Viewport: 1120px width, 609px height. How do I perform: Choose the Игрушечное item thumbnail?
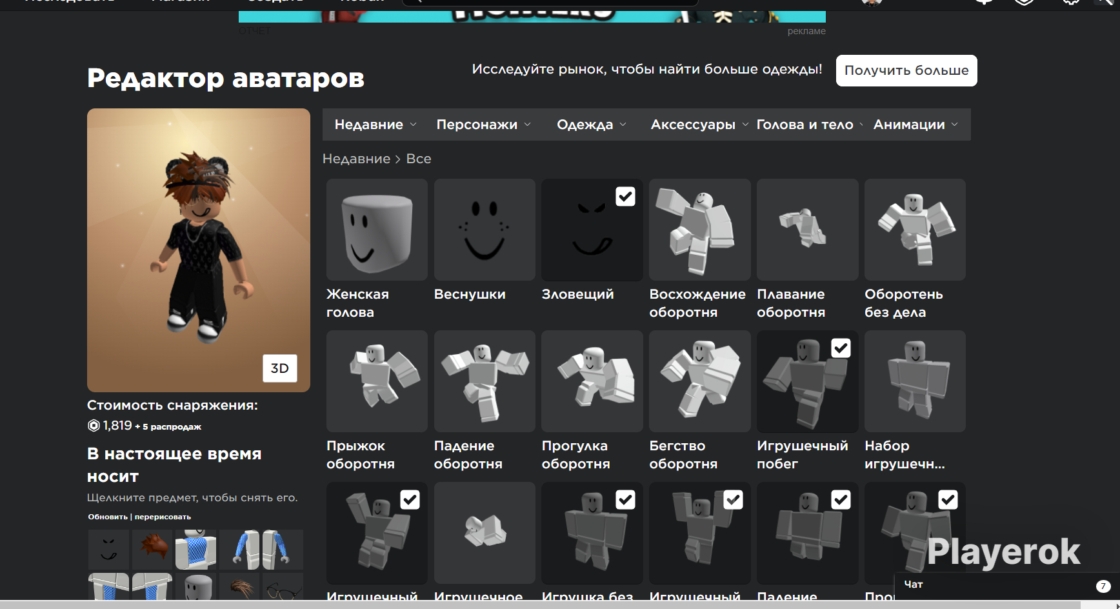[x=485, y=533]
